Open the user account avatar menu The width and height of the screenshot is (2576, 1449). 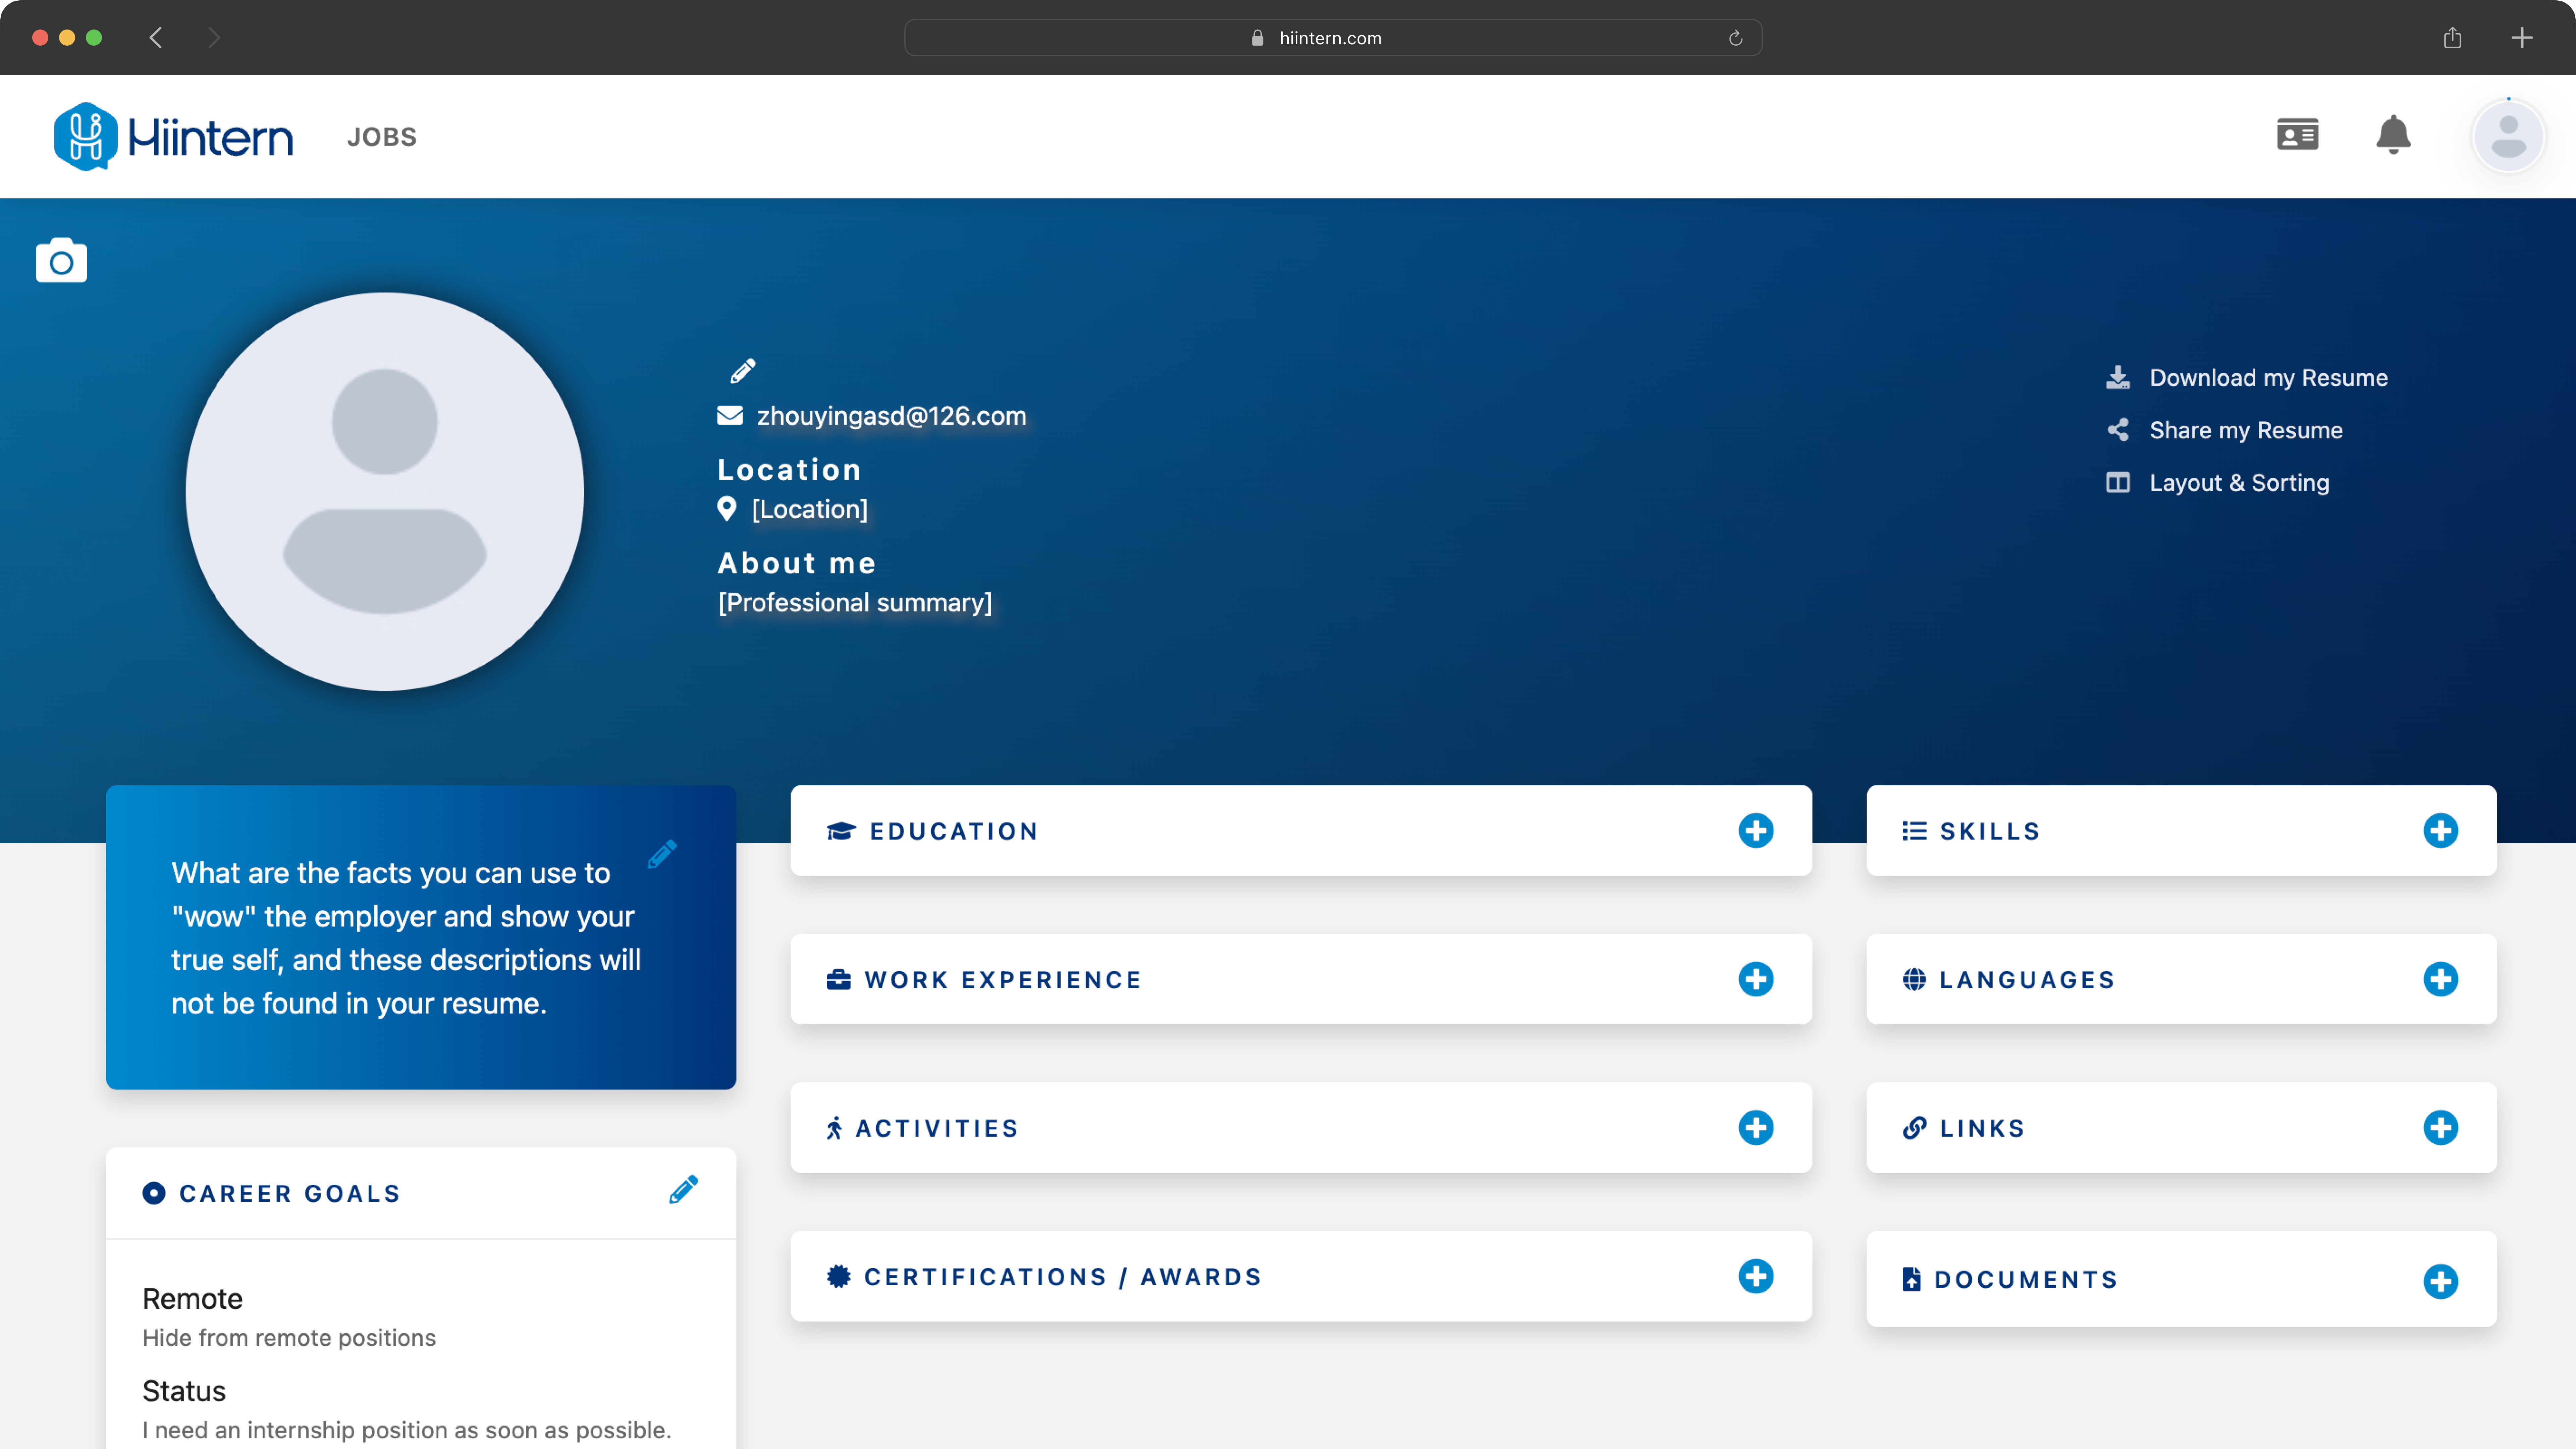click(2508, 136)
